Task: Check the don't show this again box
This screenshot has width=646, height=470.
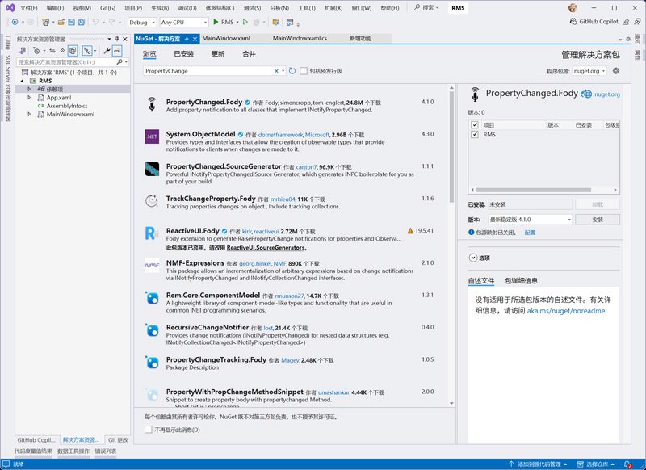Action: [148, 430]
